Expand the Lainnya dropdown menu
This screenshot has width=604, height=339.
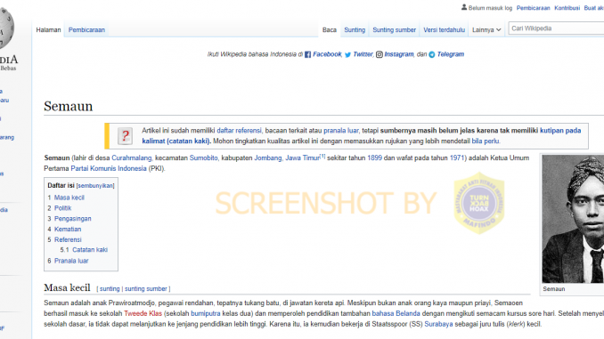point(486,30)
